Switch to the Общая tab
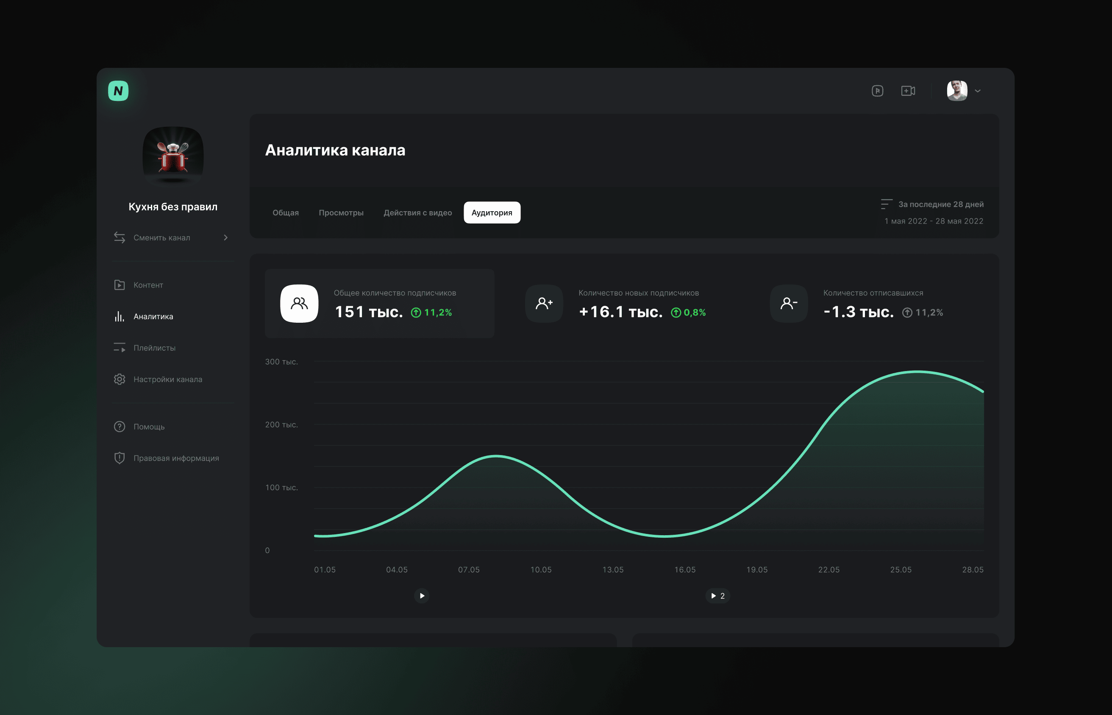 click(x=285, y=212)
